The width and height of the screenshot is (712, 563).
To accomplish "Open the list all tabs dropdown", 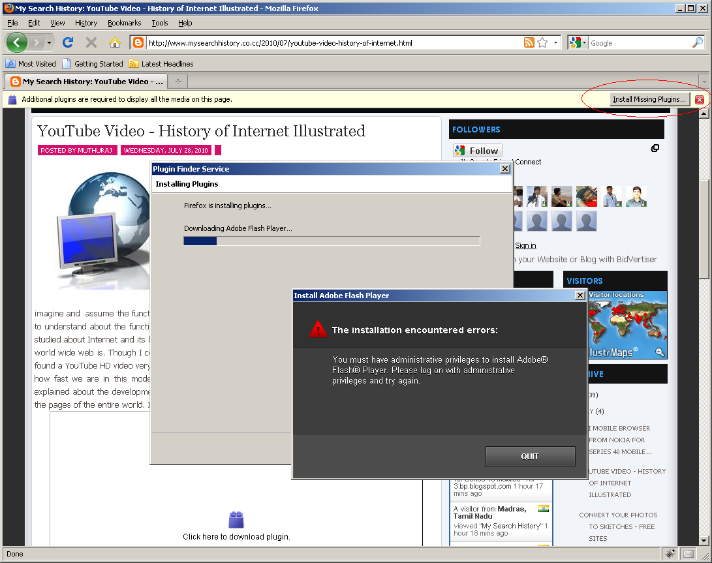I will coord(704,82).
